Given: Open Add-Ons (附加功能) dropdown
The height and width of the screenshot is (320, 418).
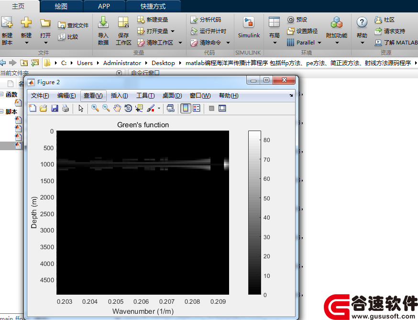Looking at the screenshot, I should point(337,43).
